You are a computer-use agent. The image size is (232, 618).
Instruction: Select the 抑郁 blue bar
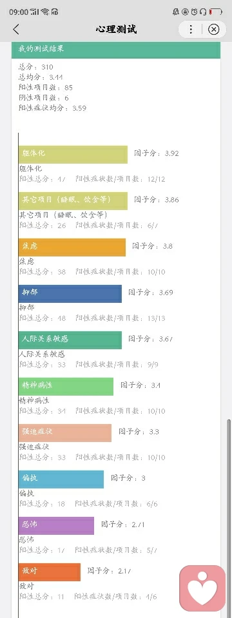pyautogui.click(x=70, y=294)
